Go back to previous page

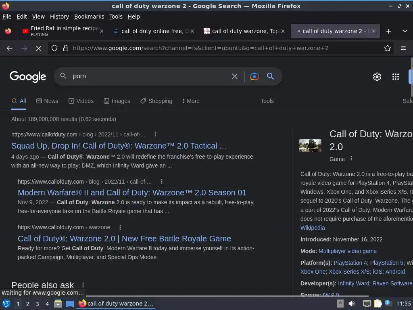point(10,48)
